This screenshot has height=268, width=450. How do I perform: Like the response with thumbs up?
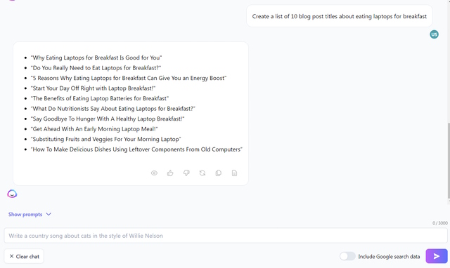click(170, 173)
